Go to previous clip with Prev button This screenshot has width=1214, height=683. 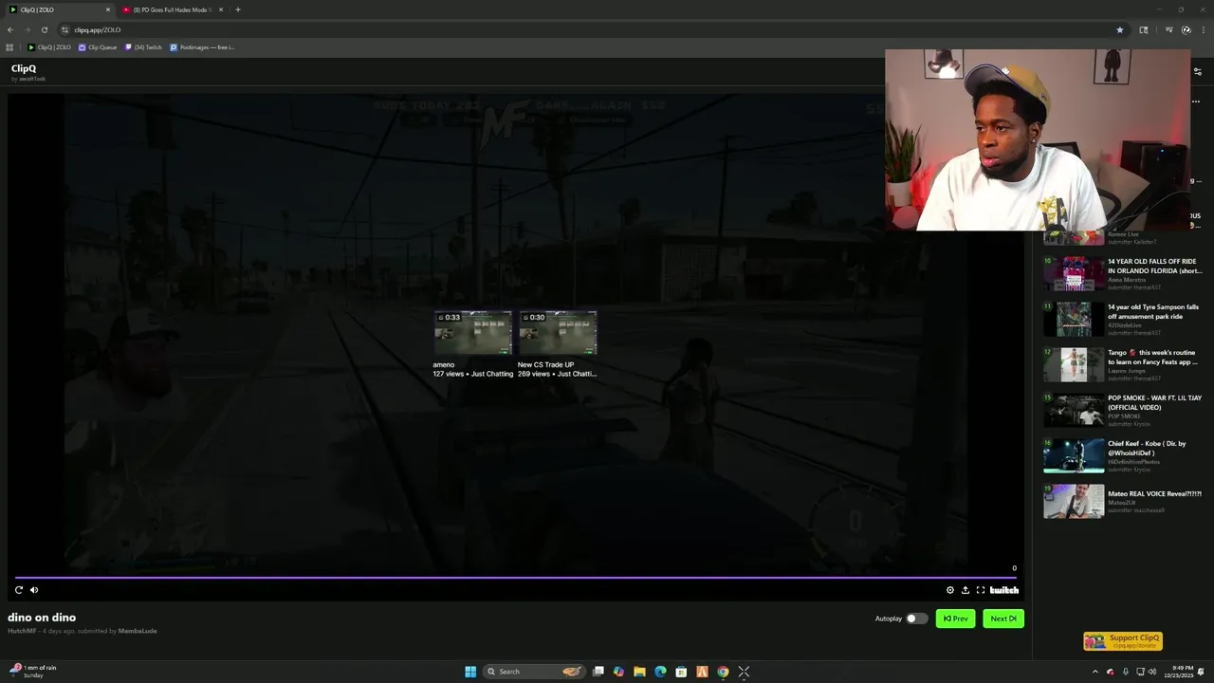955,618
